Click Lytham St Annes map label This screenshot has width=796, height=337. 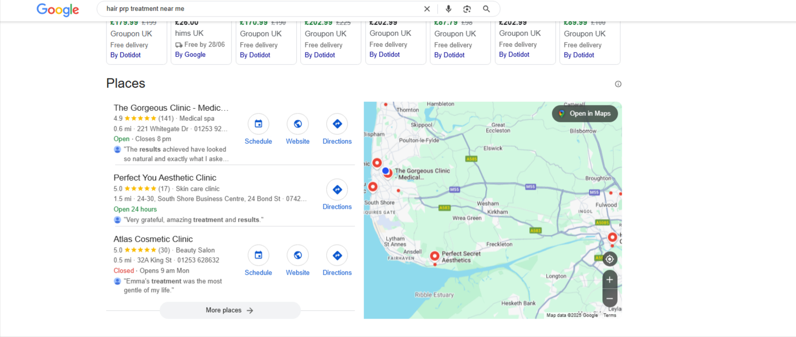click(x=395, y=242)
